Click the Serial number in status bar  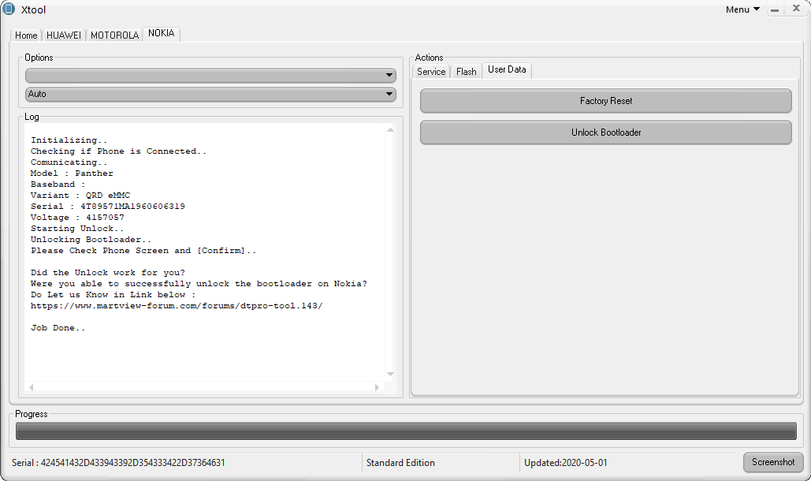point(118,463)
